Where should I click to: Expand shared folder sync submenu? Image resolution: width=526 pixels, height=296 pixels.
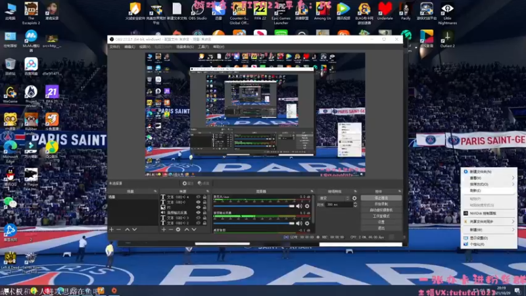coord(489,222)
